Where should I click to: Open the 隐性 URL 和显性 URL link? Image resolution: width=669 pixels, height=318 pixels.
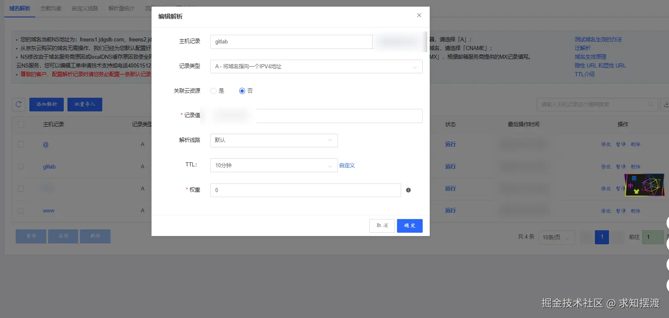600,65
